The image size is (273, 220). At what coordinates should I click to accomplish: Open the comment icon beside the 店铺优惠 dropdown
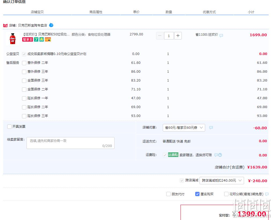(x=211, y=128)
